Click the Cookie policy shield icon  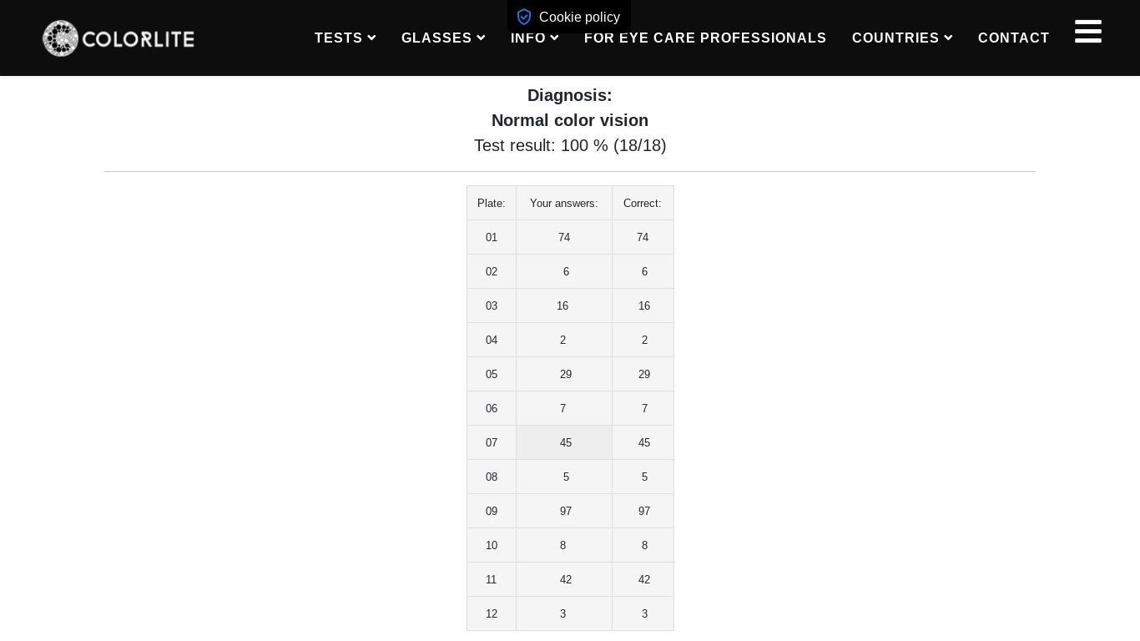coord(524,17)
